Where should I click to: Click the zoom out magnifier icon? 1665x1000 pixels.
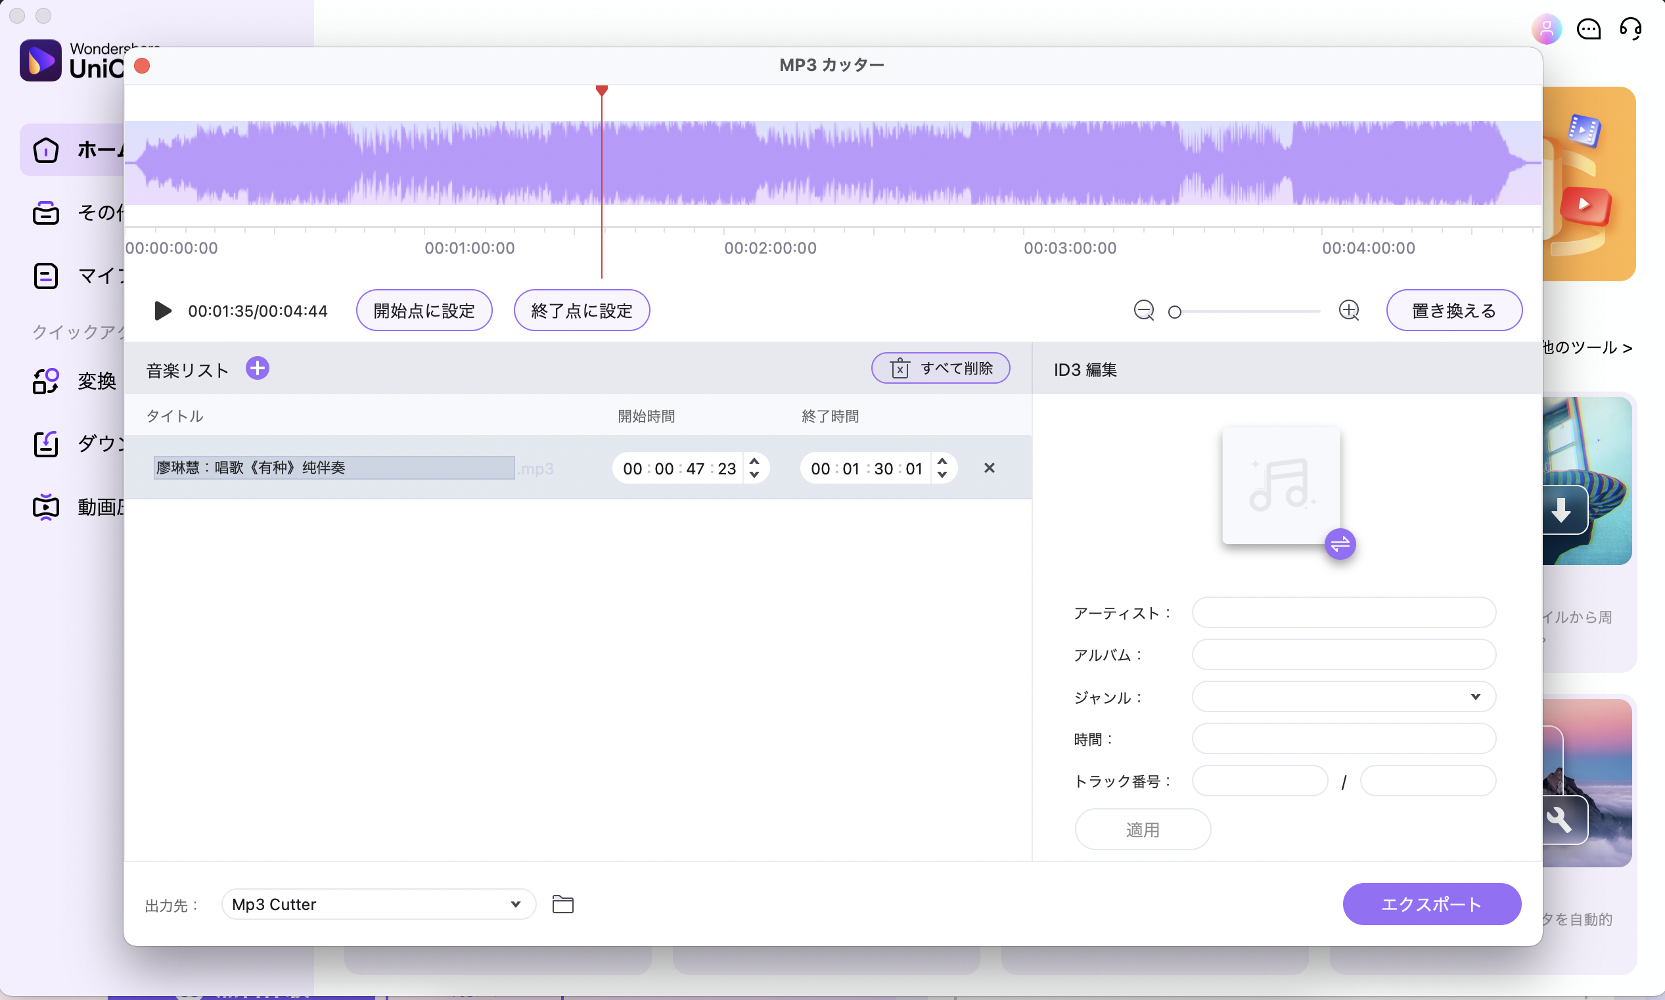point(1143,311)
